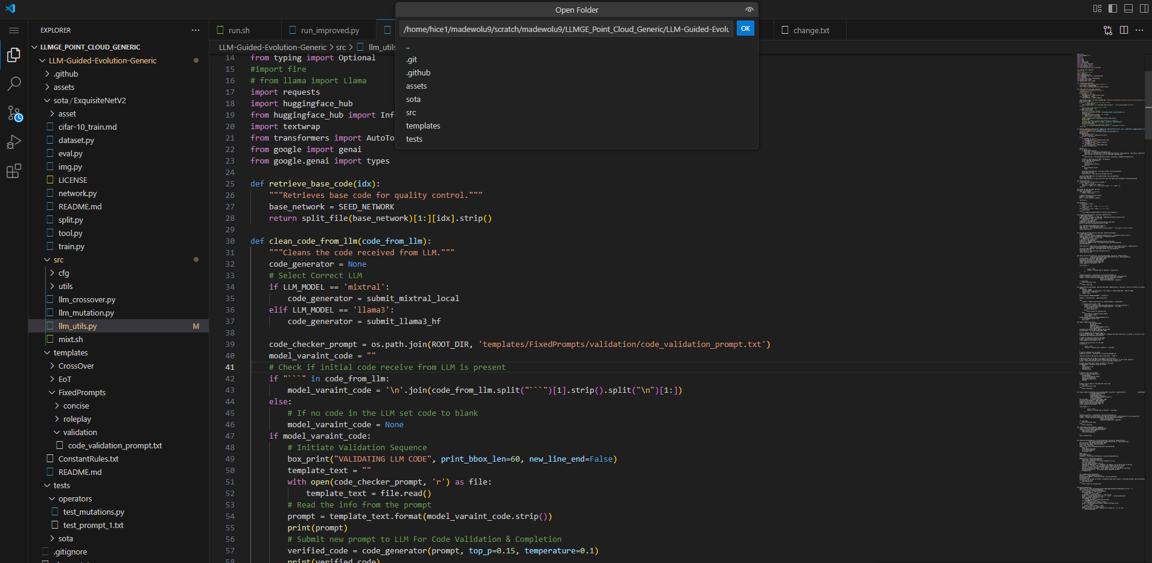This screenshot has width=1152, height=563.
Task: Click the M modified badge on llm_utils.py
Action: pos(196,326)
